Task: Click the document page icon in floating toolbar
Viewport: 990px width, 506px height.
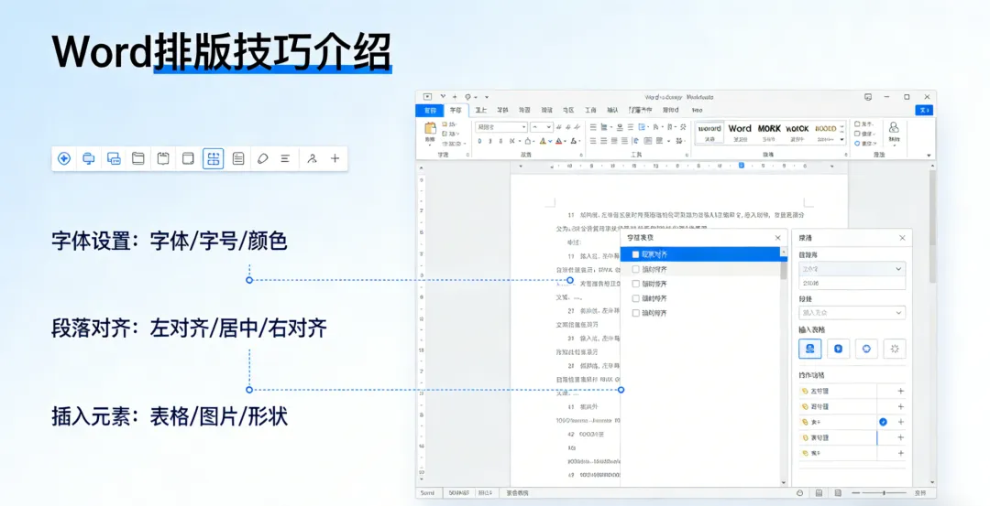Action: point(238,159)
